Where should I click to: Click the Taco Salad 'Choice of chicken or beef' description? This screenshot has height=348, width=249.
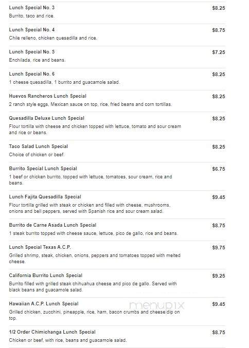[x=37, y=155]
